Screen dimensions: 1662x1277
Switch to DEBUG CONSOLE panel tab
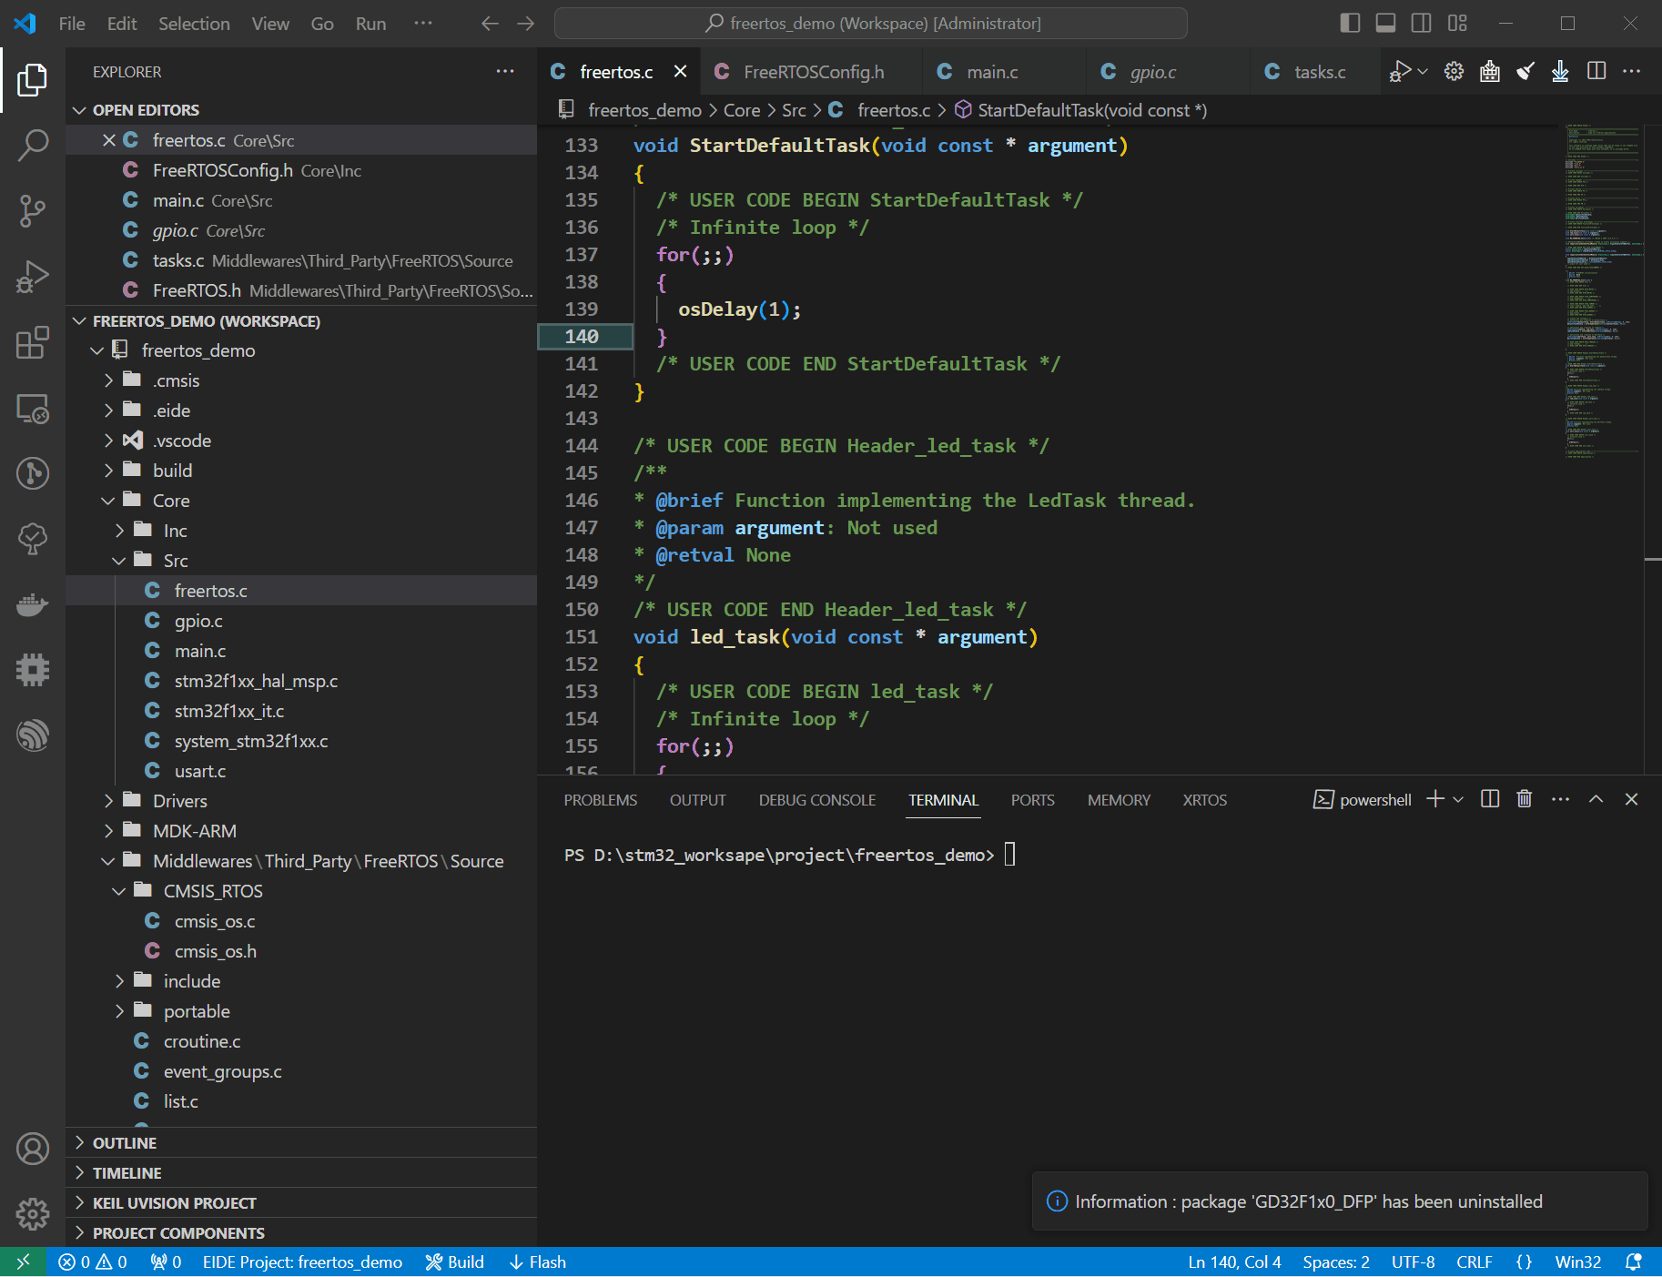pyautogui.click(x=817, y=800)
